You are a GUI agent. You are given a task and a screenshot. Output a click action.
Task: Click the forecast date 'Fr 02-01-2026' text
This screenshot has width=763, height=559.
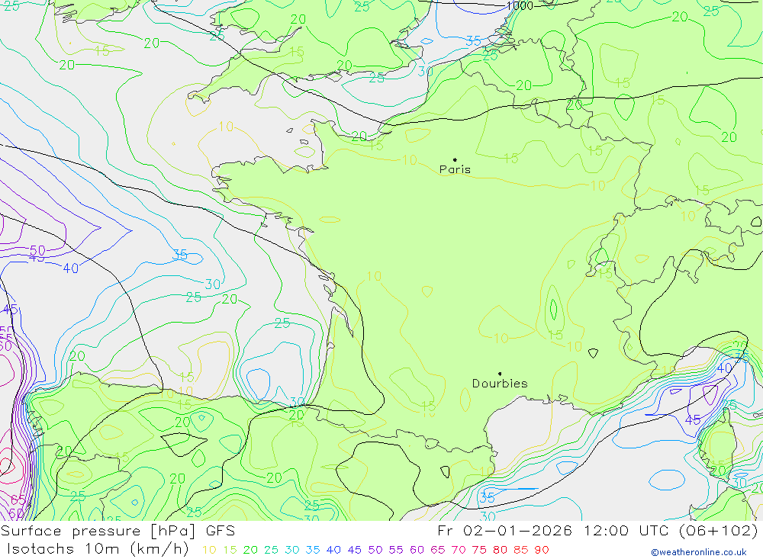click(504, 530)
